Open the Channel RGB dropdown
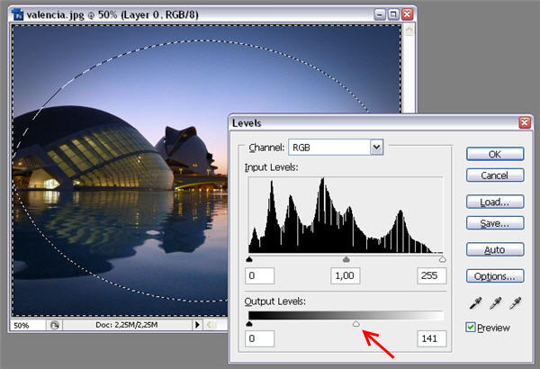This screenshot has width=540, height=369. 376,147
